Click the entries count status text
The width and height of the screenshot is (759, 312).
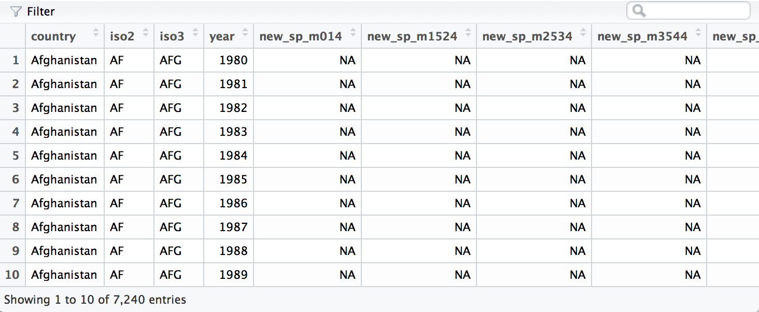95,300
